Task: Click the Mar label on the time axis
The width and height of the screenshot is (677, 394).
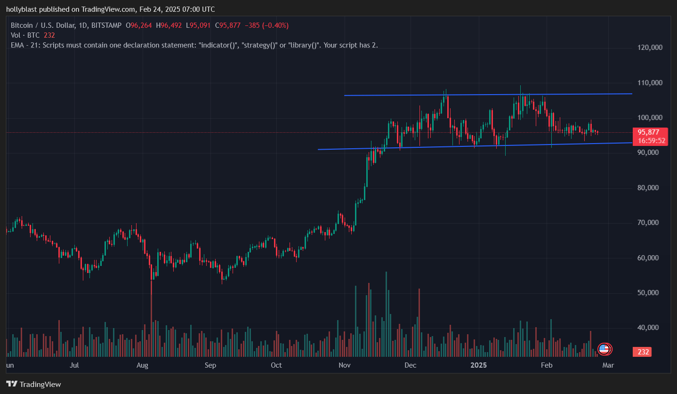Action: coord(608,365)
